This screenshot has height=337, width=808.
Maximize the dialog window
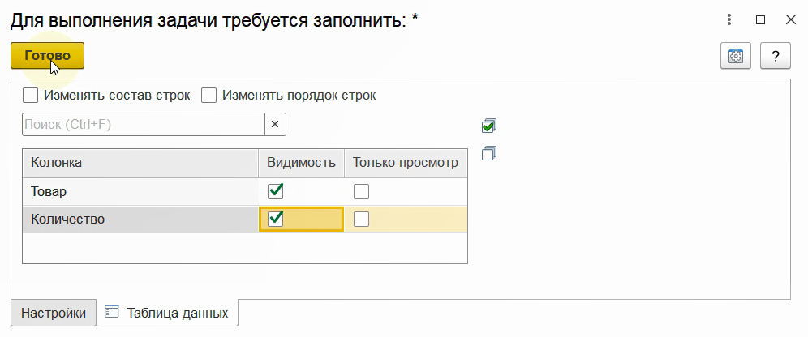click(760, 19)
